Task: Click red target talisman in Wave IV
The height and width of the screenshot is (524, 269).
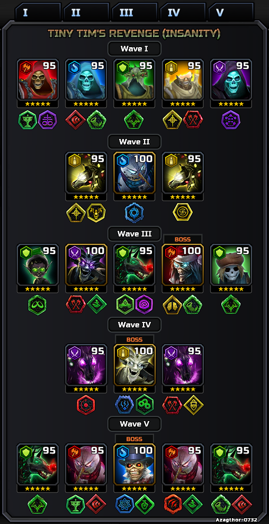Action: click(x=86, y=405)
